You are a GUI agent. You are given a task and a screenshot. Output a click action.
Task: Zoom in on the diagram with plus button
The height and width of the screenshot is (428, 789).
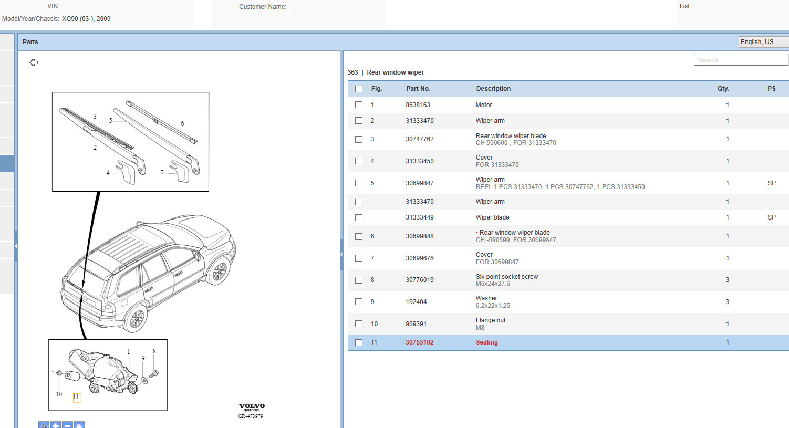click(56, 425)
